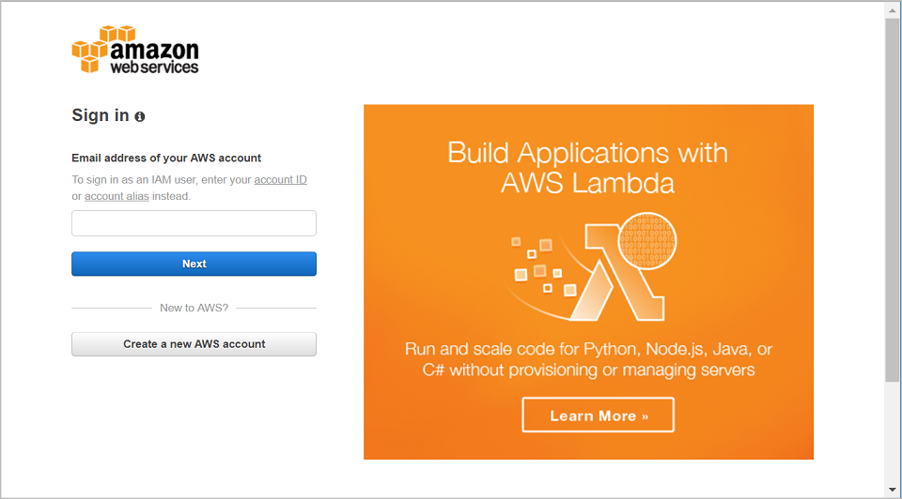
Task: Click Learn More on the Lambda banner
Action: coord(599,416)
